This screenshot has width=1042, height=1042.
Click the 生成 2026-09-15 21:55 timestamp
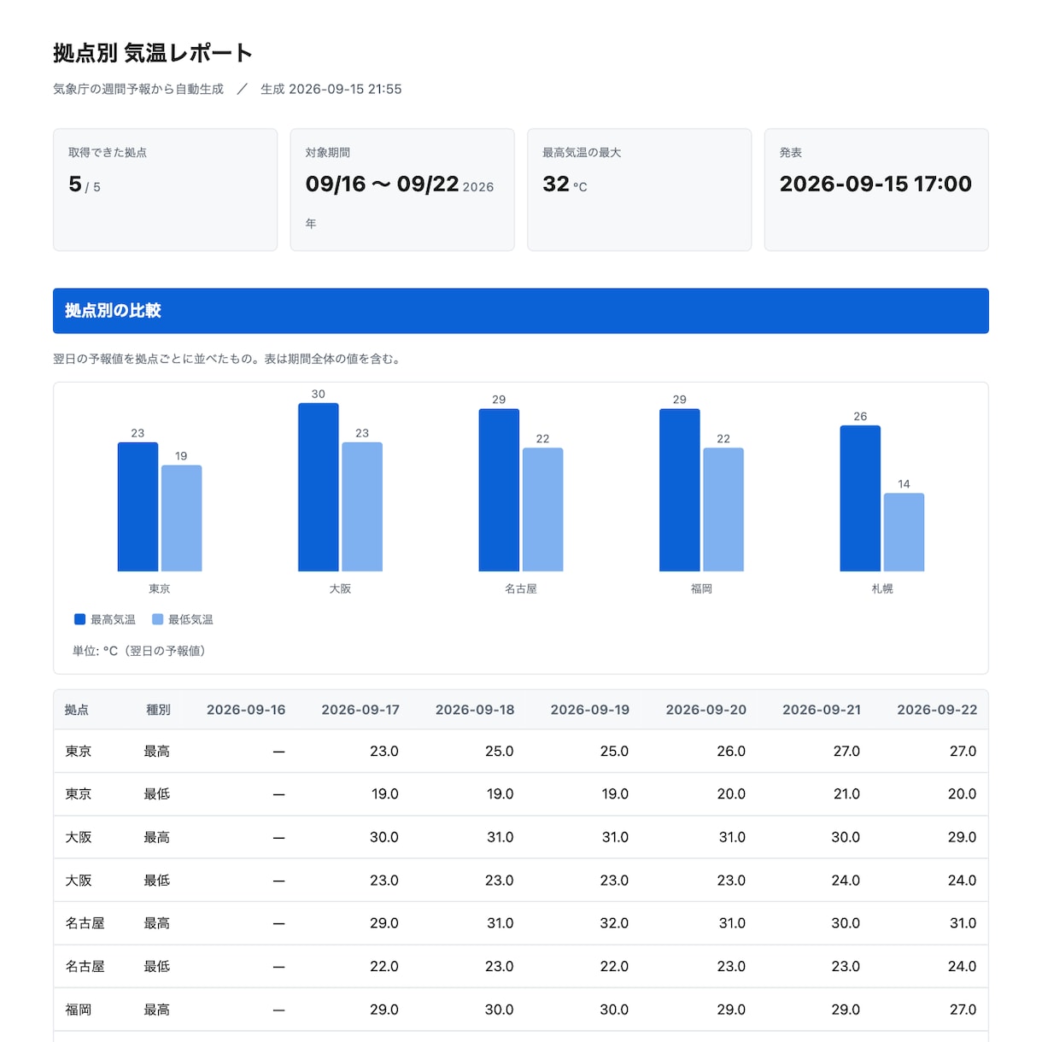point(331,89)
